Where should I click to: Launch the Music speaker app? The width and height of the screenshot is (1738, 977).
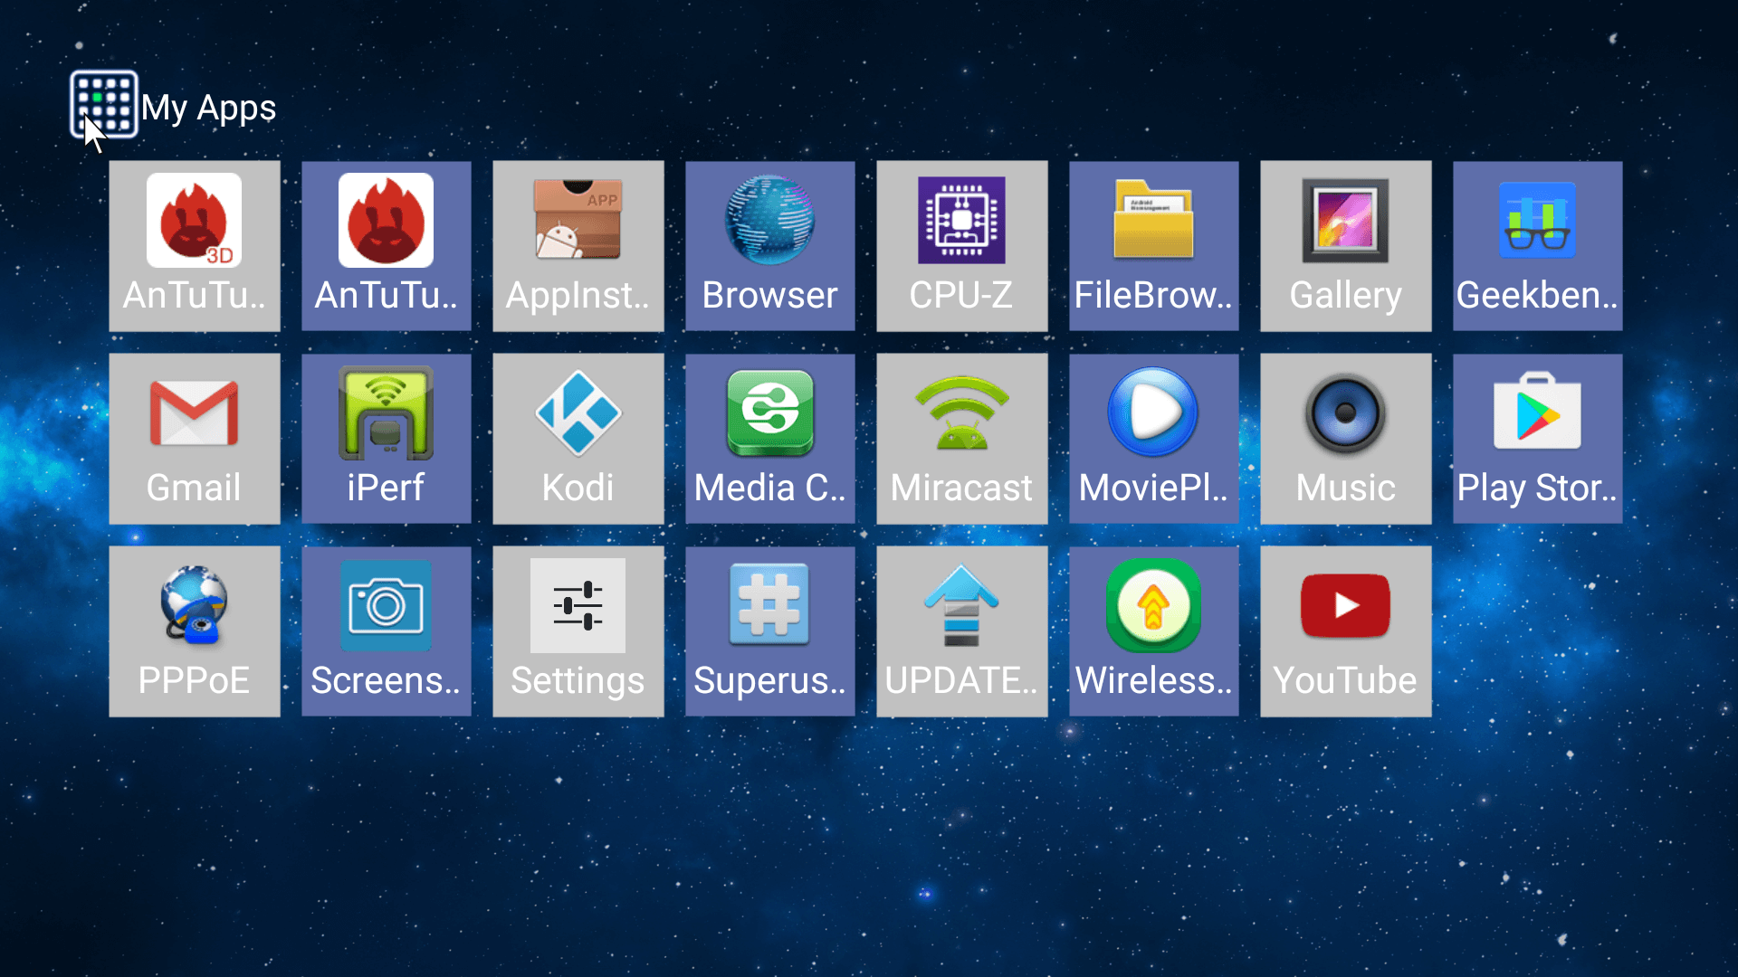coord(1345,439)
